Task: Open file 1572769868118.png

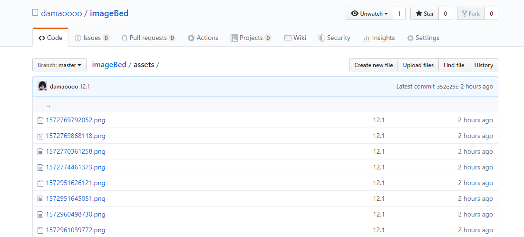Action: [x=76, y=136]
